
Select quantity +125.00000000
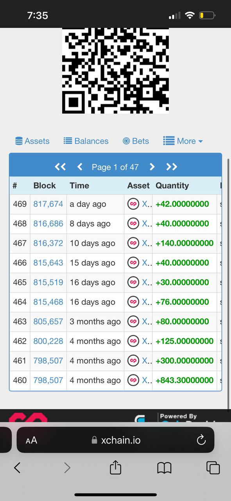(x=184, y=341)
